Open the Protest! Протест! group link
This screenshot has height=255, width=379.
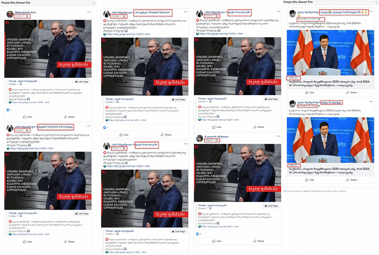(x=152, y=12)
